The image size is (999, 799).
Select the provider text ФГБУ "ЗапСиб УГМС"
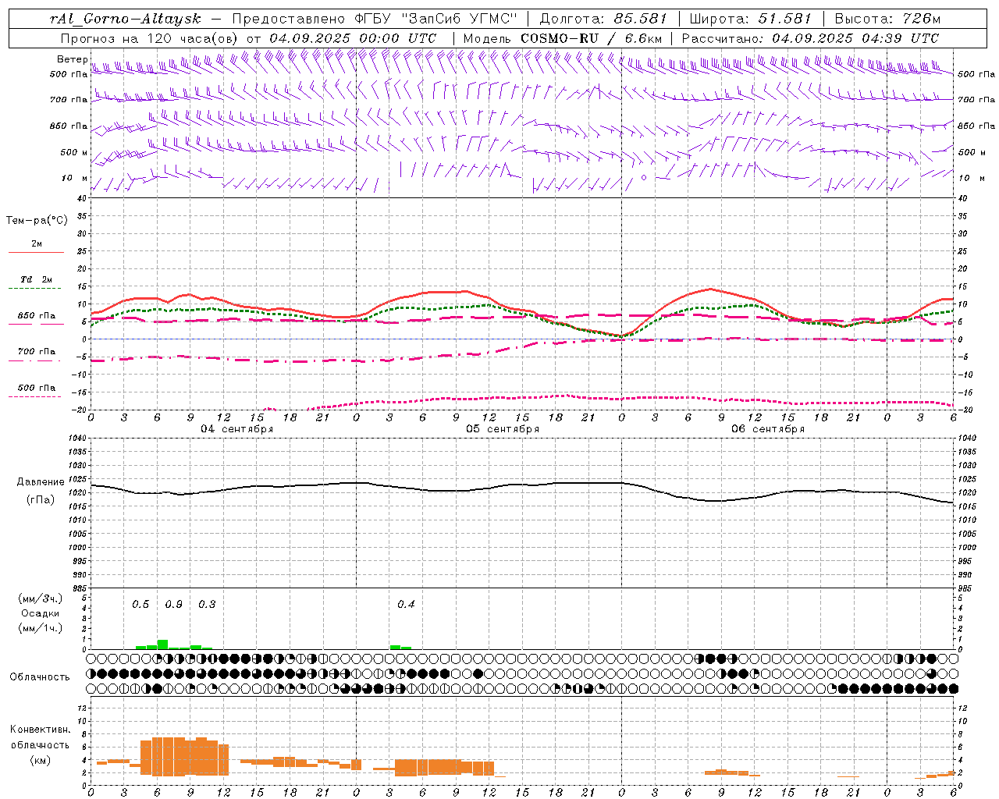[x=436, y=19]
